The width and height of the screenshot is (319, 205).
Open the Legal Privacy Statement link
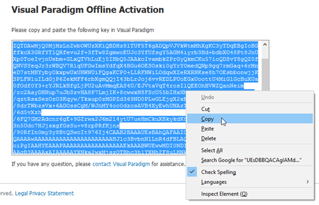[x=44, y=193]
